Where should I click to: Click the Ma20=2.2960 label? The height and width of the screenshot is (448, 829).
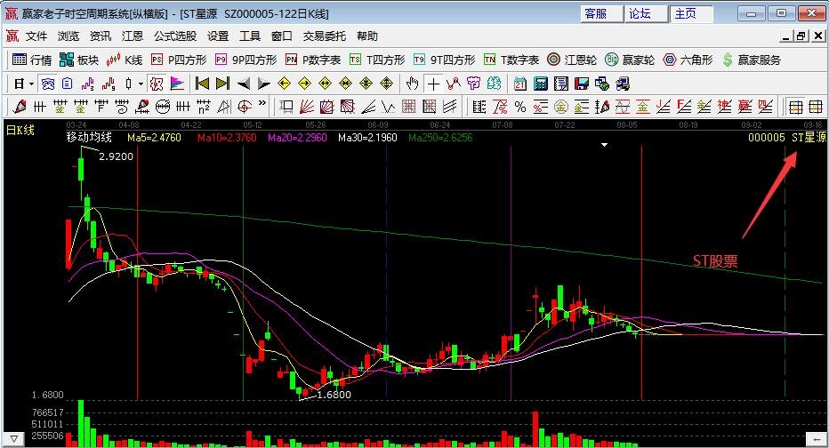297,138
